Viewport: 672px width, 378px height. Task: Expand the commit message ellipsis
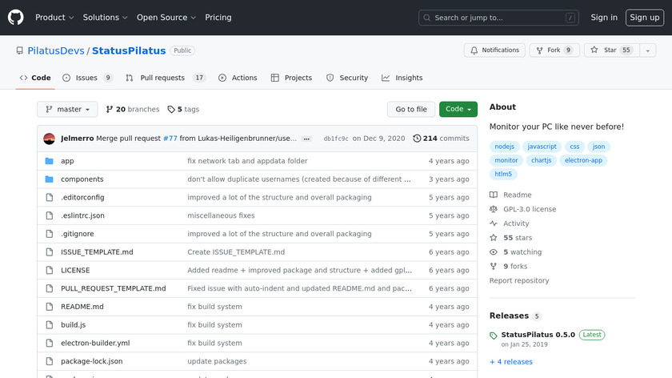coord(306,139)
